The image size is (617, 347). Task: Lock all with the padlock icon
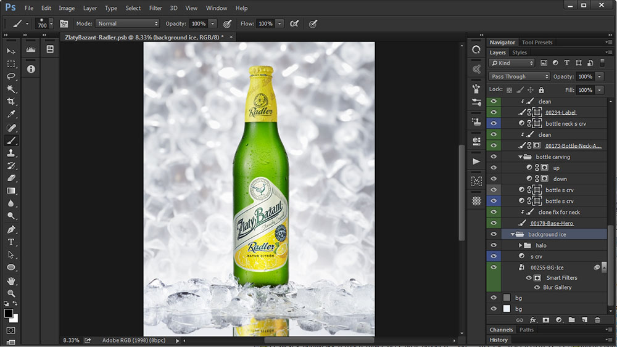pos(542,90)
